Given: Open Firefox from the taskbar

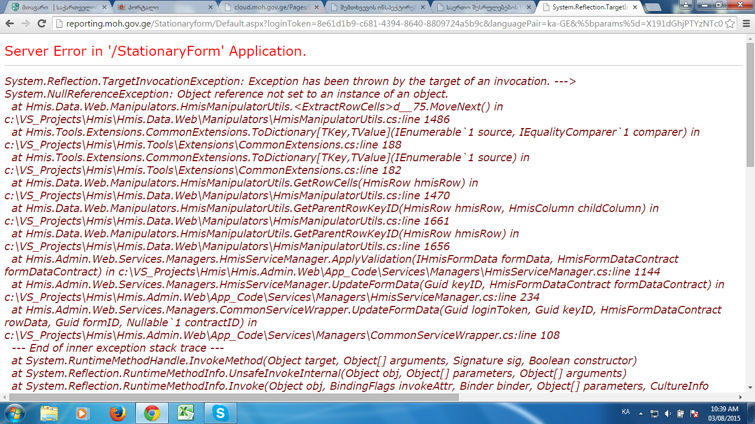Looking at the screenshot, I should point(117,413).
